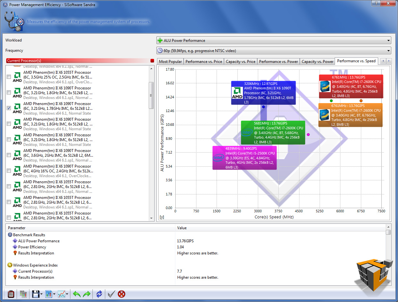Viewport: 398px width, 302px height.
Task: Switch to the Capacity vs. Price tab
Action: 241,62
